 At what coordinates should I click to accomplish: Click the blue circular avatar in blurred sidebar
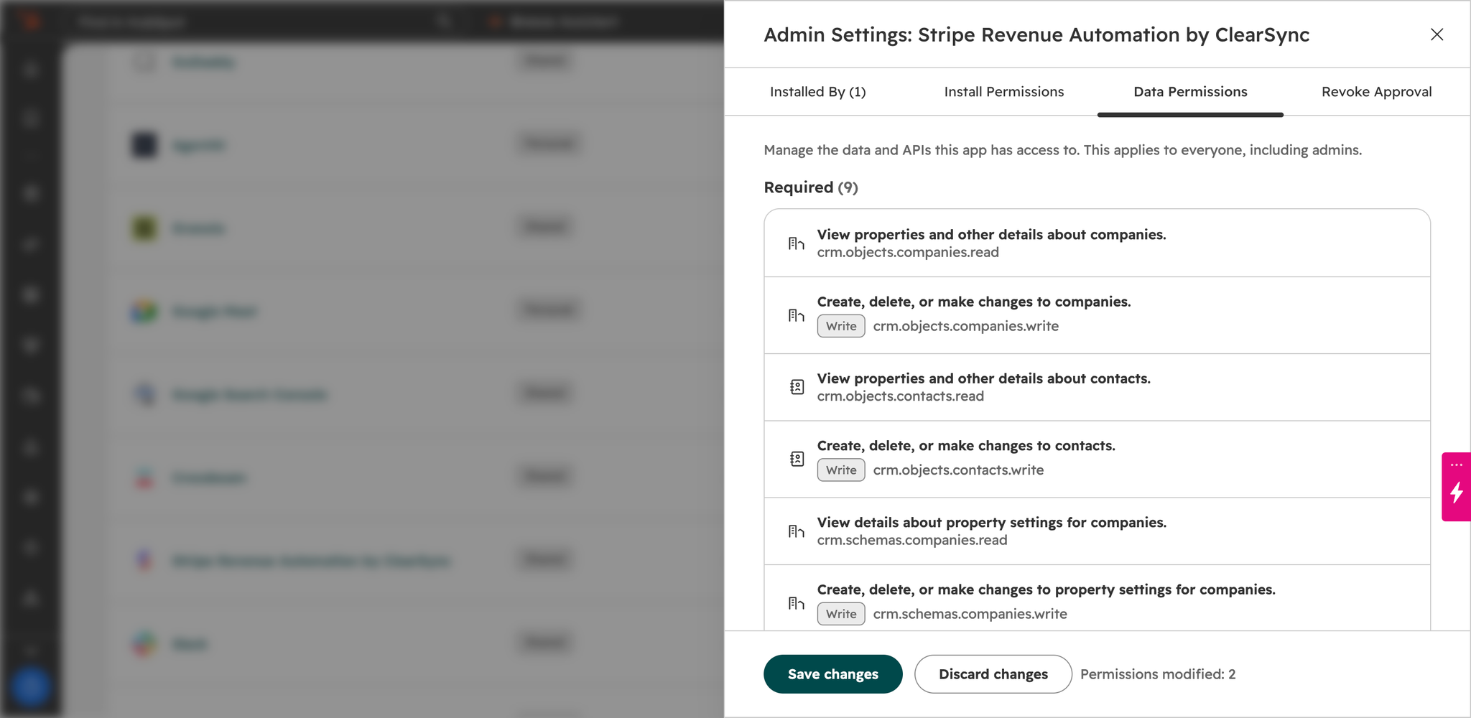point(30,686)
